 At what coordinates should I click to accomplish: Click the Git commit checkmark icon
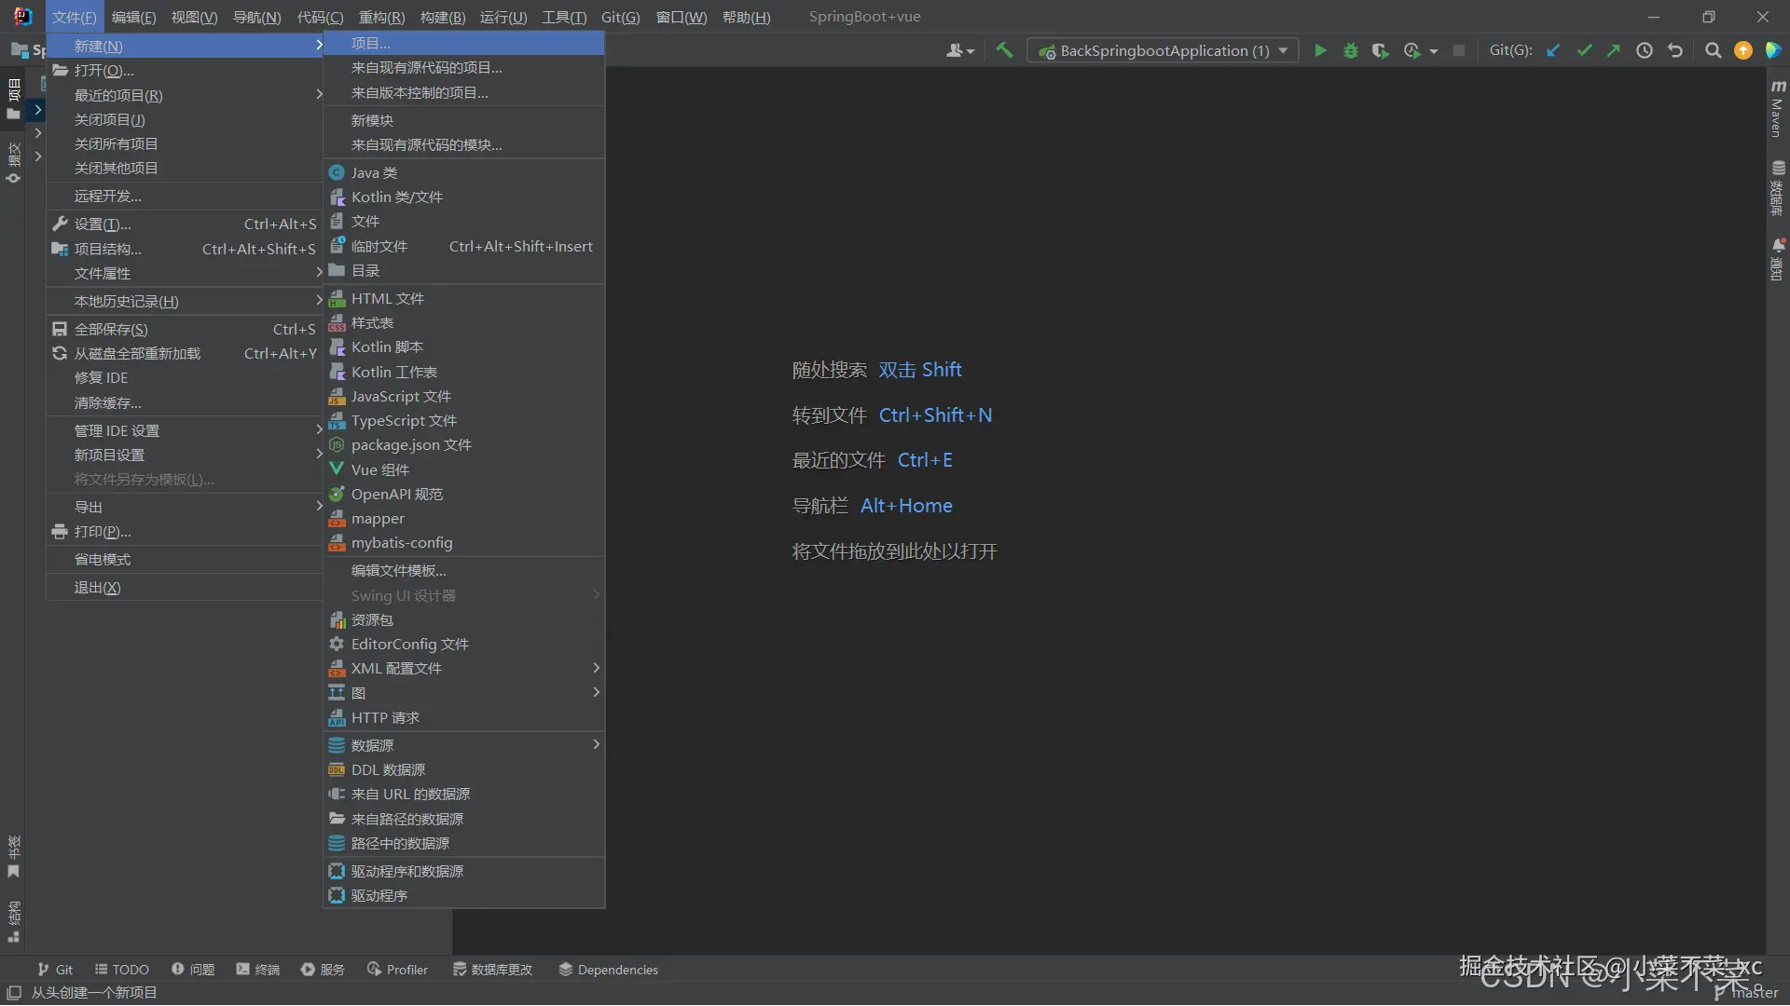click(1584, 50)
